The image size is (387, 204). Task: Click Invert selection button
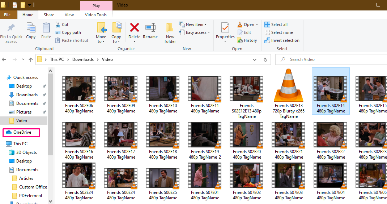(282, 40)
